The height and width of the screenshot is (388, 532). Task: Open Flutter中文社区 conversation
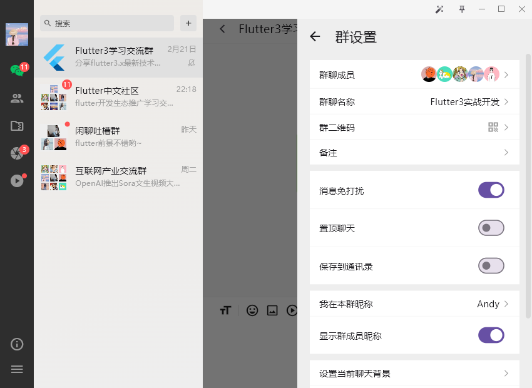click(118, 98)
